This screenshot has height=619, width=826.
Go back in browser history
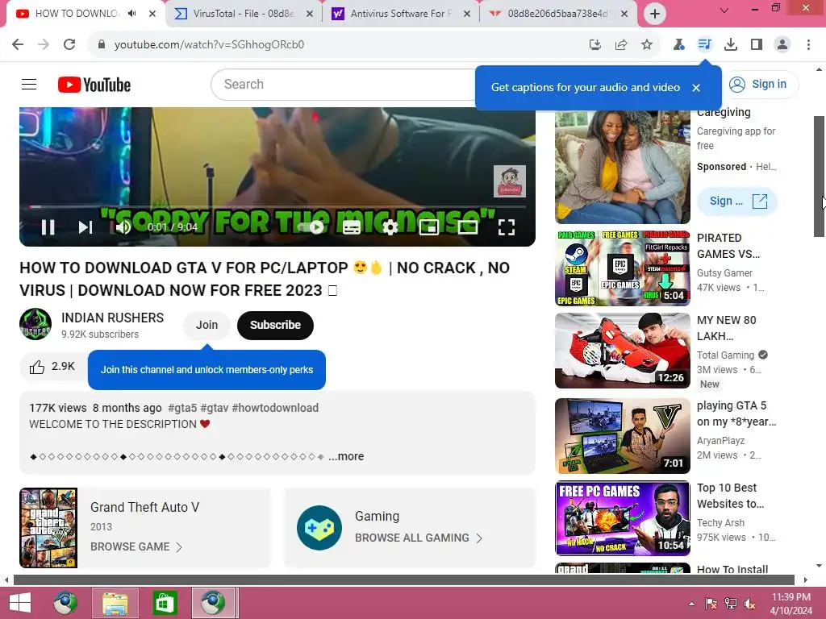[x=18, y=45]
